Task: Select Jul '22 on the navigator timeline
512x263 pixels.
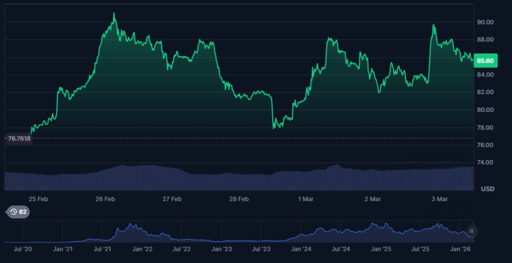Action: point(182,249)
